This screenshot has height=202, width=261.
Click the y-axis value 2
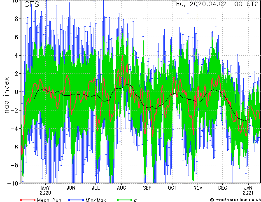click(16, 74)
